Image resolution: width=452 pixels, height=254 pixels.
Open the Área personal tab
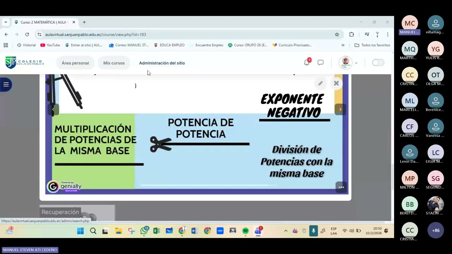tap(75, 63)
